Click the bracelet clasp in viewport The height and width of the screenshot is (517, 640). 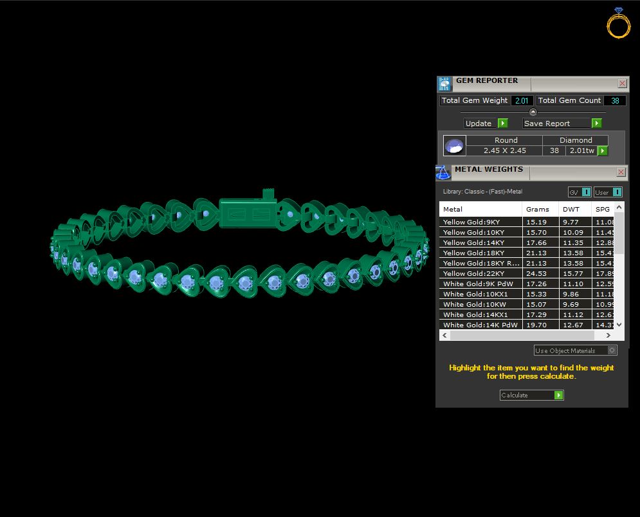click(x=248, y=212)
